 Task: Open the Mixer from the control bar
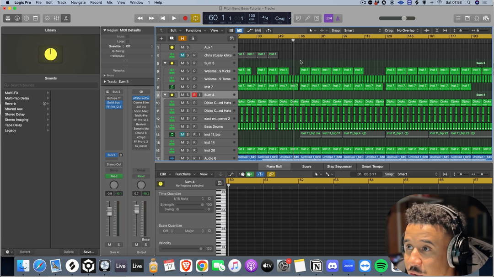click(x=57, y=18)
